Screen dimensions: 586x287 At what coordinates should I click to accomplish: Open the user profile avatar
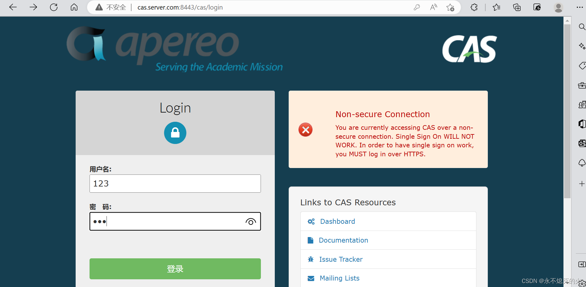click(x=558, y=7)
